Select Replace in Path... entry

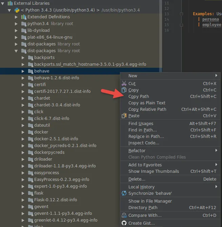(x=170, y=137)
